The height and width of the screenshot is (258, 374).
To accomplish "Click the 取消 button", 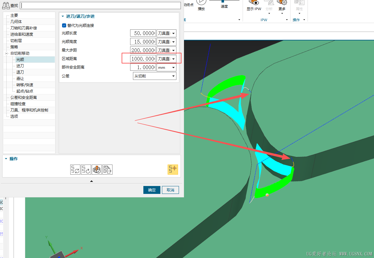I will (x=170, y=190).
